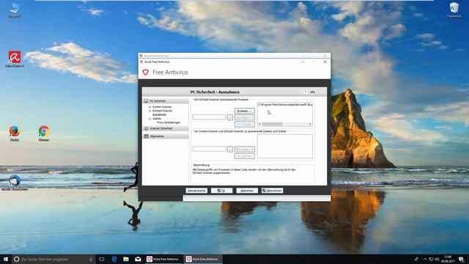Expand the Update tree node
Viewport: 469px width, 264px height.
149,119
